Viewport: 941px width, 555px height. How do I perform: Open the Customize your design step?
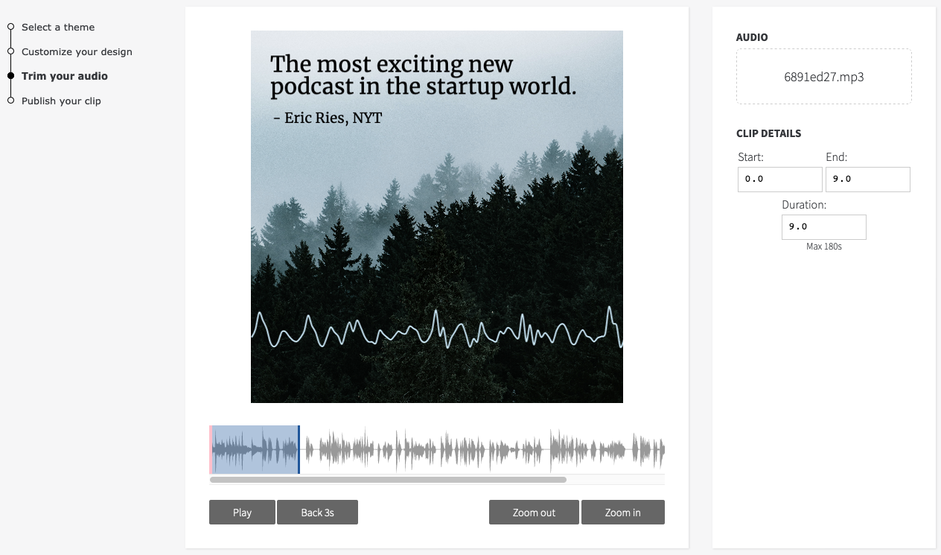77,52
